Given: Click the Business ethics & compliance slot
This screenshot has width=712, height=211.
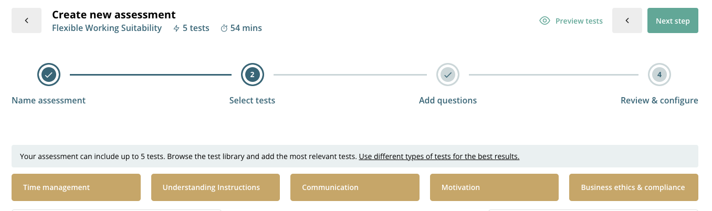Looking at the screenshot, I should [x=633, y=187].
